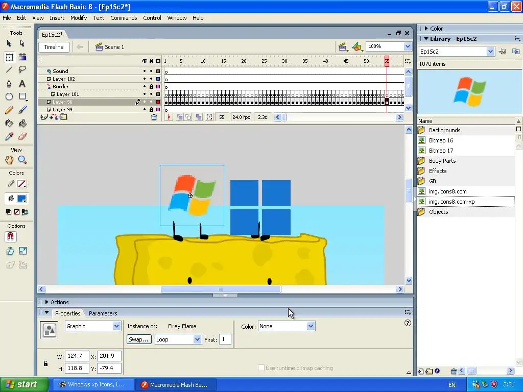This screenshot has width=523, height=392.
Task: Click the Timeline toggle button
Action: 54,47
